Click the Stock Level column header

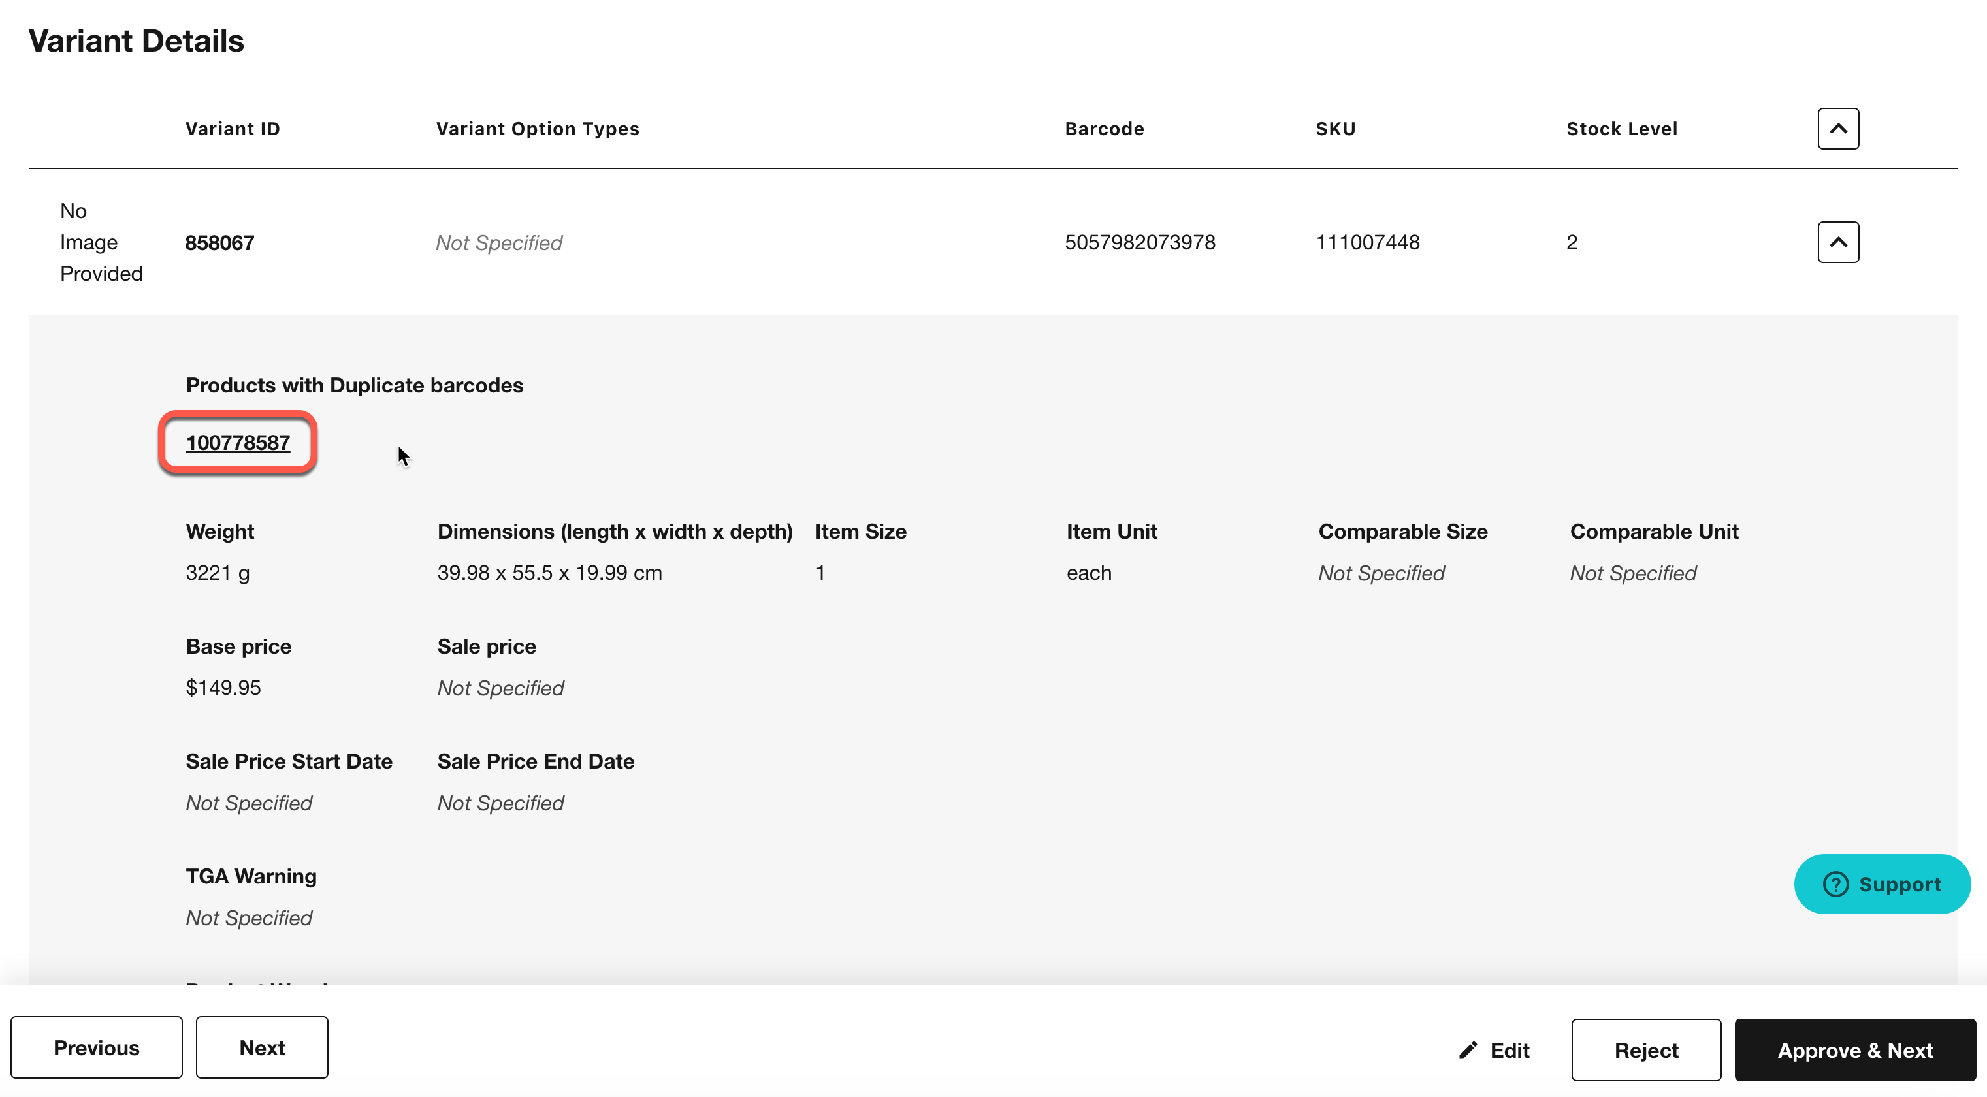click(1622, 129)
